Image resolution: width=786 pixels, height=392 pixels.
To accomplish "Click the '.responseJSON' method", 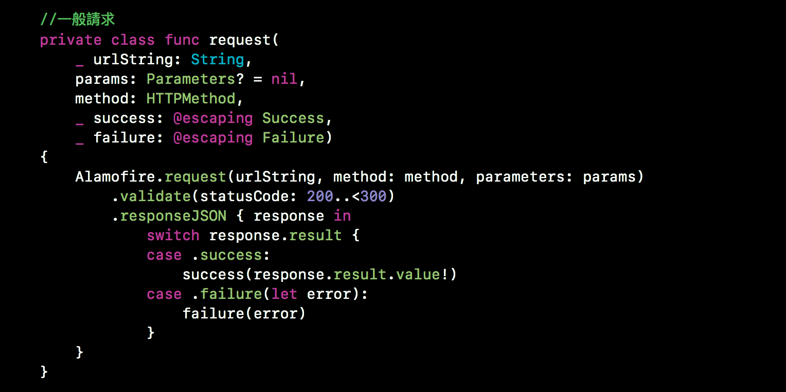I will coord(169,216).
